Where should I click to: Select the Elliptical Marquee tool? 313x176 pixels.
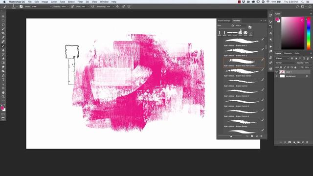(3, 21)
